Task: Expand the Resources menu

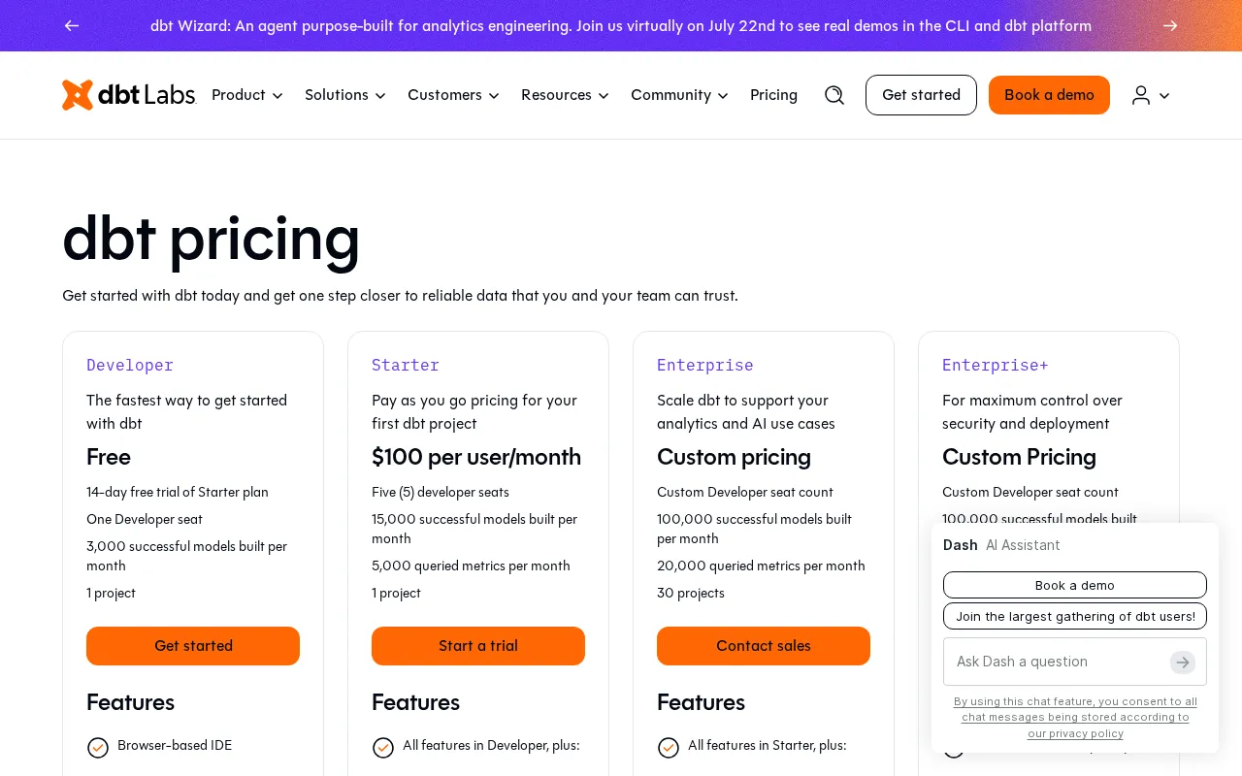Action: 565,95
